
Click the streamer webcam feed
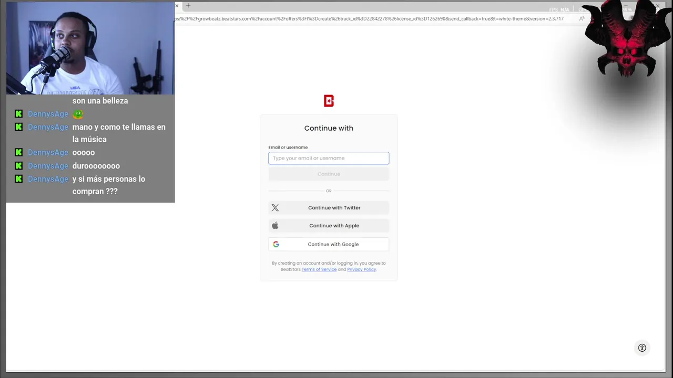point(90,48)
